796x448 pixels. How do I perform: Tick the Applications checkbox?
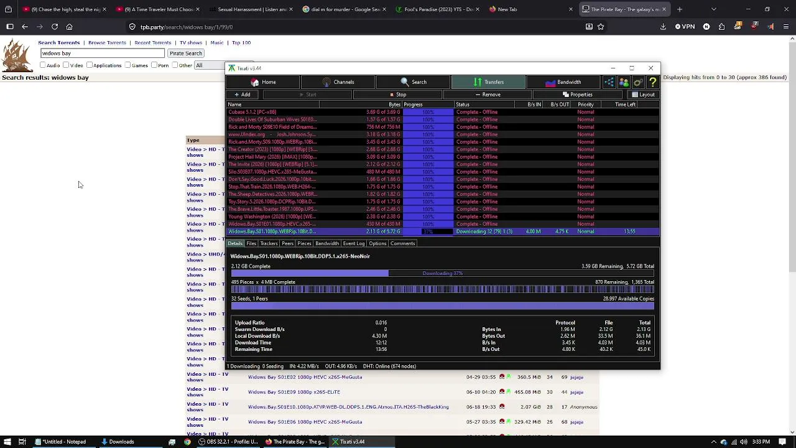pyautogui.click(x=90, y=65)
